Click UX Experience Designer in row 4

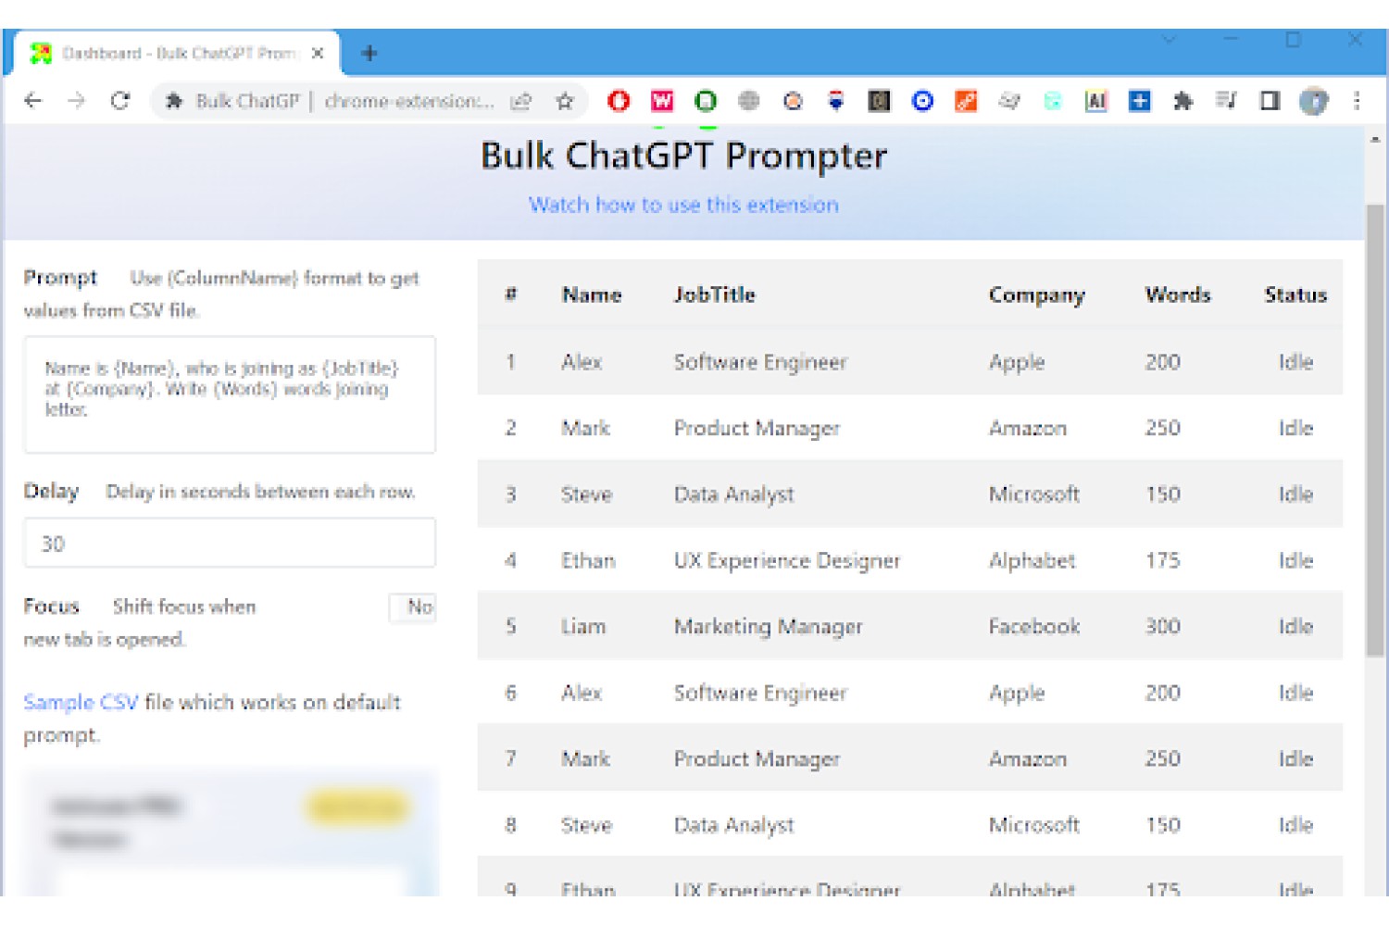click(x=787, y=561)
